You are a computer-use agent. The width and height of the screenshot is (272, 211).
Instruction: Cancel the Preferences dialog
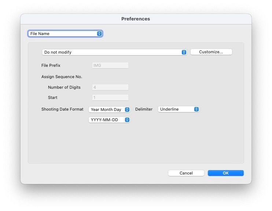[186, 173]
